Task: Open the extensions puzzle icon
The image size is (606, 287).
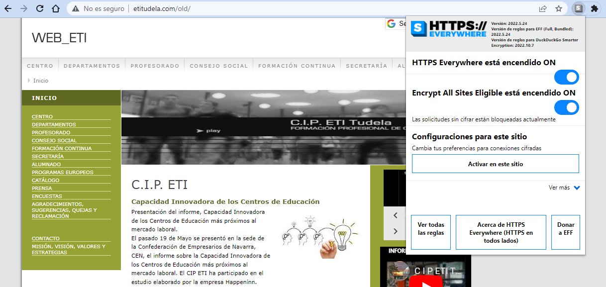Action: 594,8
